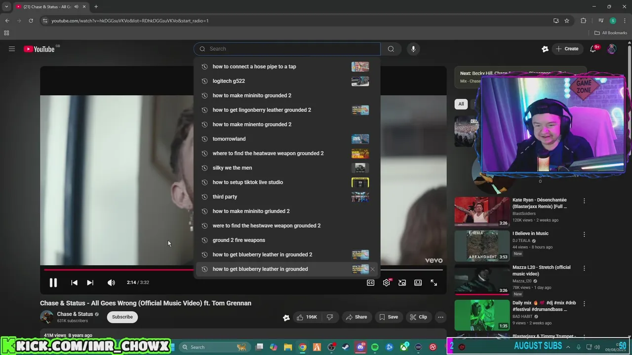Dislike the video
Screen dimensions: 632x355
pos(330,317)
